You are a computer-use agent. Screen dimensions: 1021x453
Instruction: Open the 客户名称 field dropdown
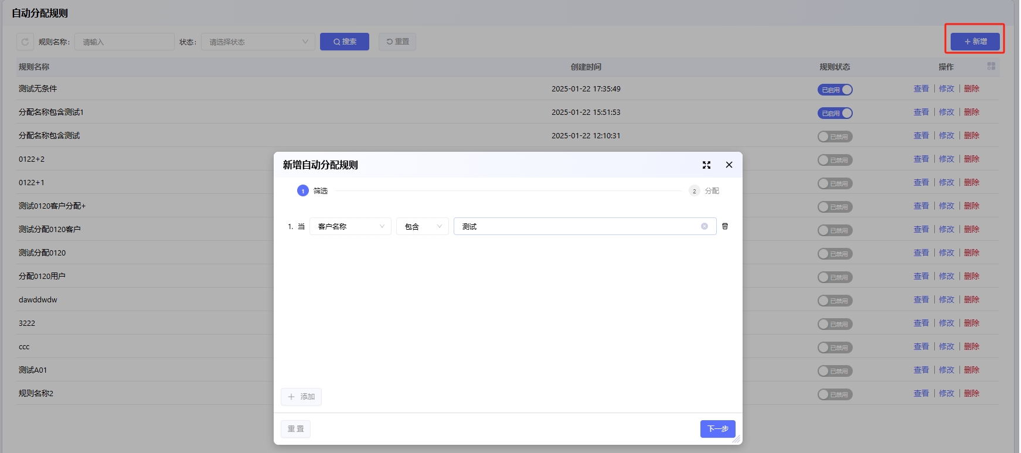350,226
